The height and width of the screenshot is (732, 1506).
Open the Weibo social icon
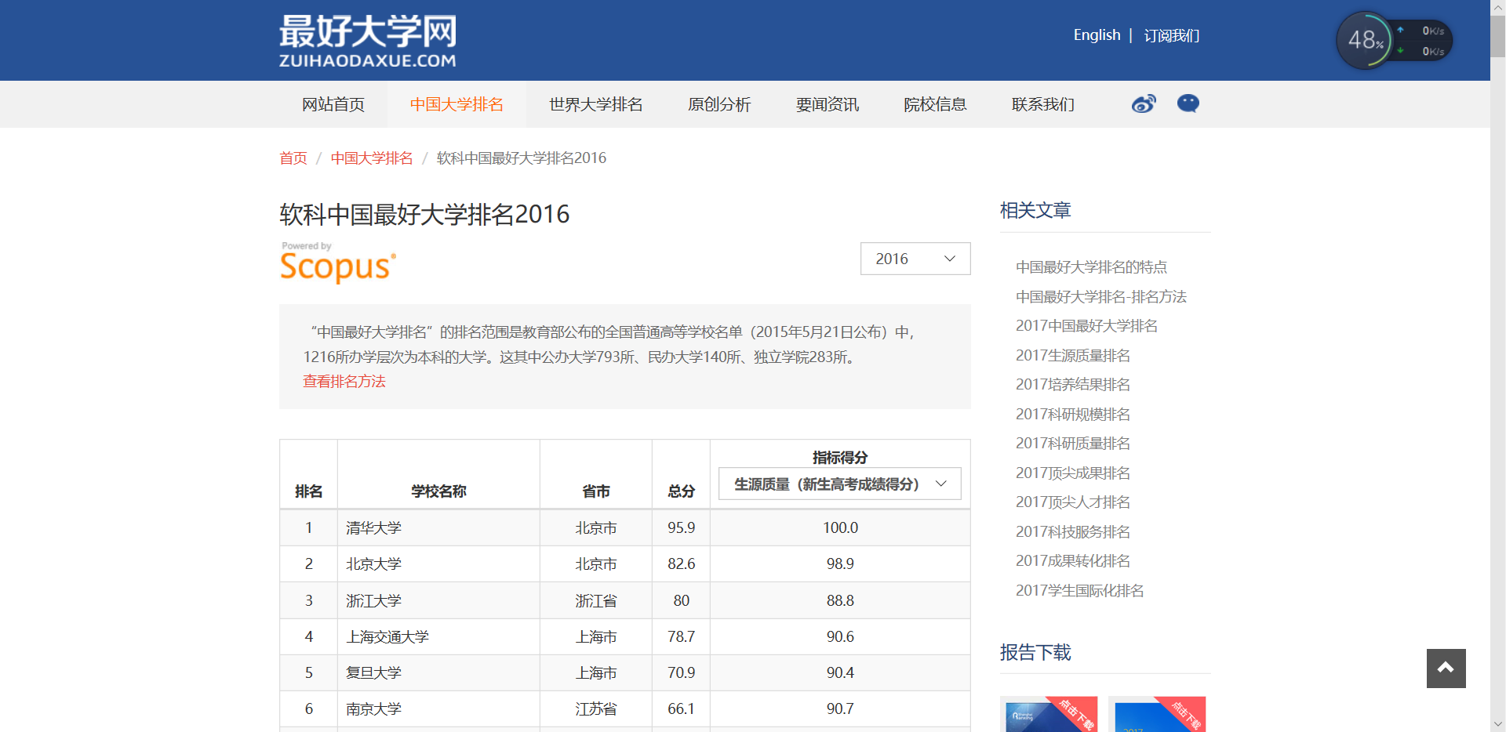(1143, 104)
